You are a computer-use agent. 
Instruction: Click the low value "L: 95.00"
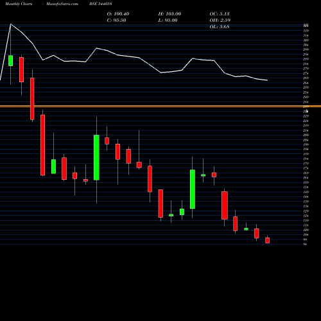click(168, 21)
